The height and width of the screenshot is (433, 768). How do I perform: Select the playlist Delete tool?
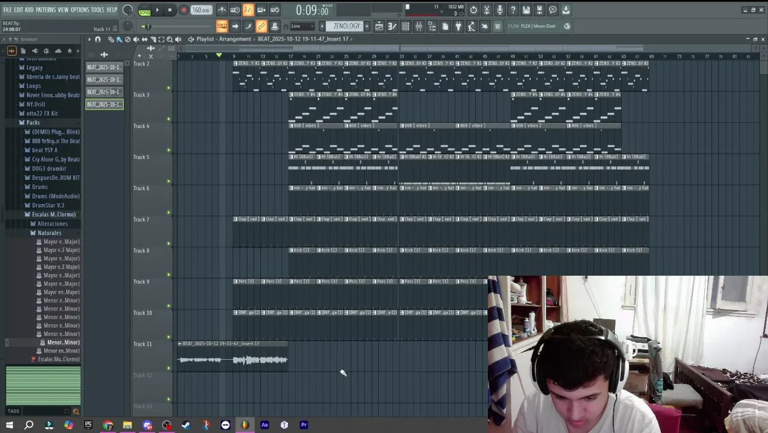[x=128, y=39]
